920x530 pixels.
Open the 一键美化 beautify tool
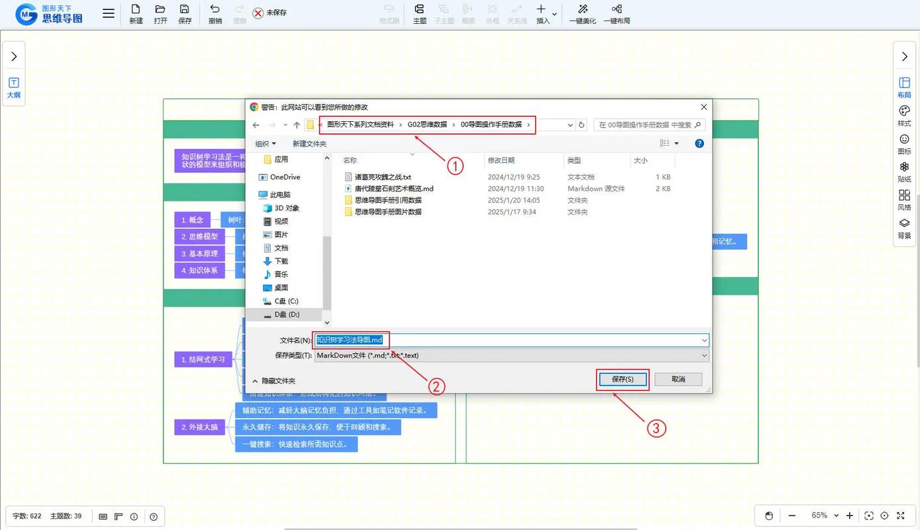582,13
